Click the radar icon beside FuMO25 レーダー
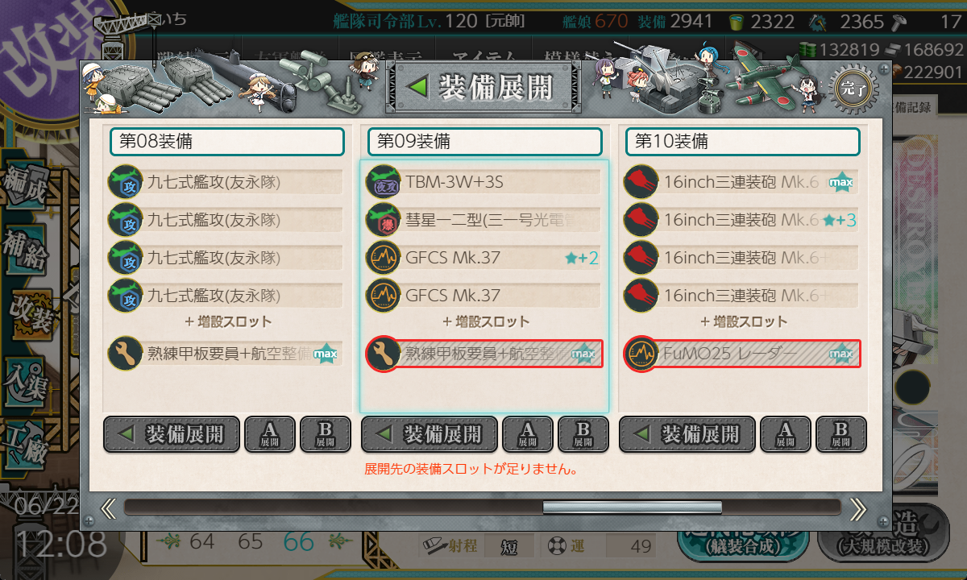 [x=640, y=354]
